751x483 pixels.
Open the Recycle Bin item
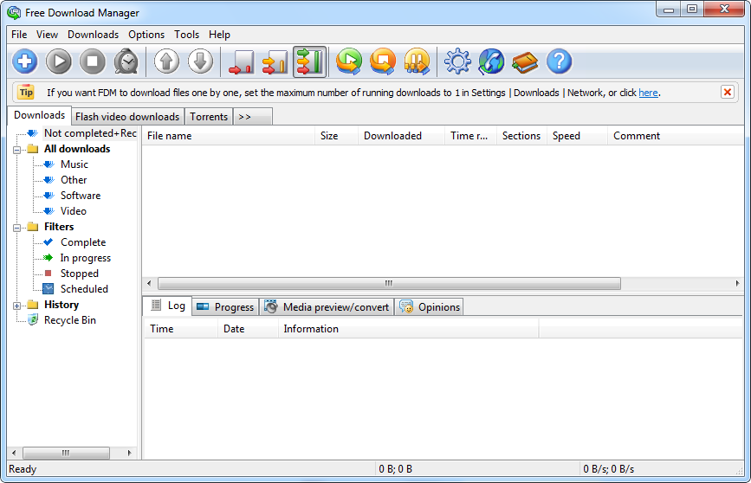70,320
